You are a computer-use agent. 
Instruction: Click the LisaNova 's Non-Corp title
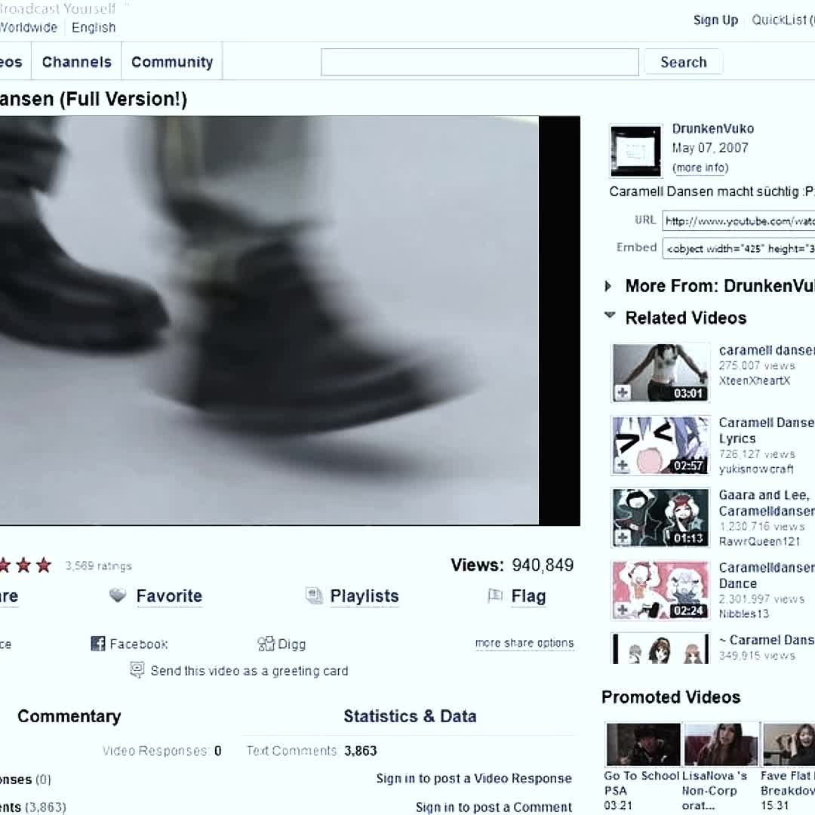point(714,790)
